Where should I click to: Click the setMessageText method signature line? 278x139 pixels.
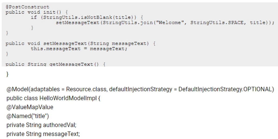[81, 44]
